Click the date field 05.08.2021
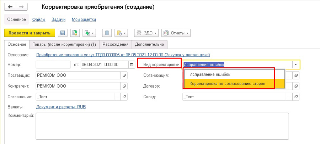This screenshot has height=144, width=320. pos(105,65)
